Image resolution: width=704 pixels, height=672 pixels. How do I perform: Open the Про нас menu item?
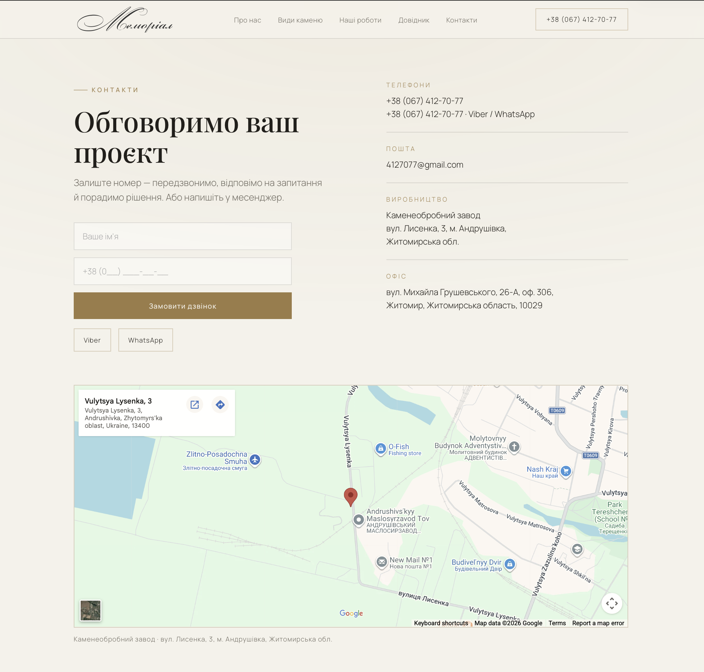point(247,20)
